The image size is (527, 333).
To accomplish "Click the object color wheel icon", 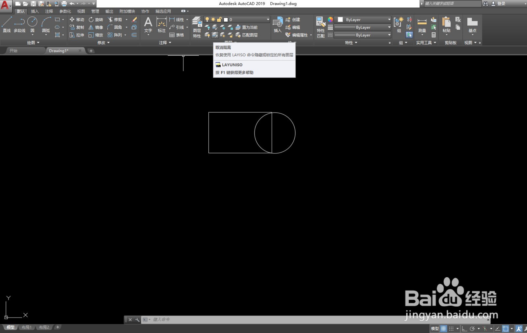I will point(330,20).
